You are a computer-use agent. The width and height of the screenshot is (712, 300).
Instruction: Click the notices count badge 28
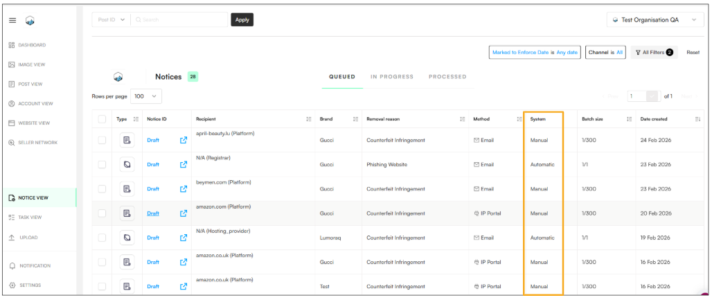(x=193, y=77)
